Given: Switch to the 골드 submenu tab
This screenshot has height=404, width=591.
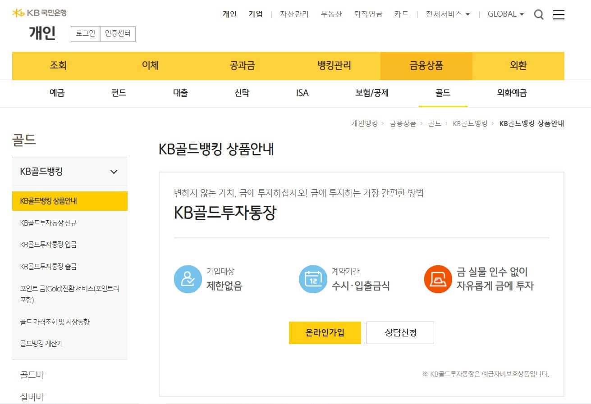Looking at the screenshot, I should [443, 93].
